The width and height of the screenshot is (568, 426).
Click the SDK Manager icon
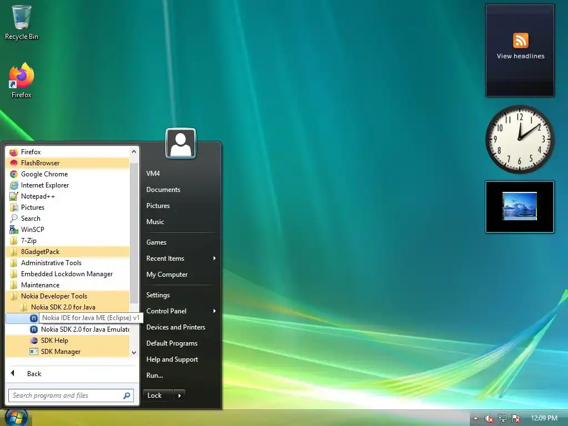point(34,351)
